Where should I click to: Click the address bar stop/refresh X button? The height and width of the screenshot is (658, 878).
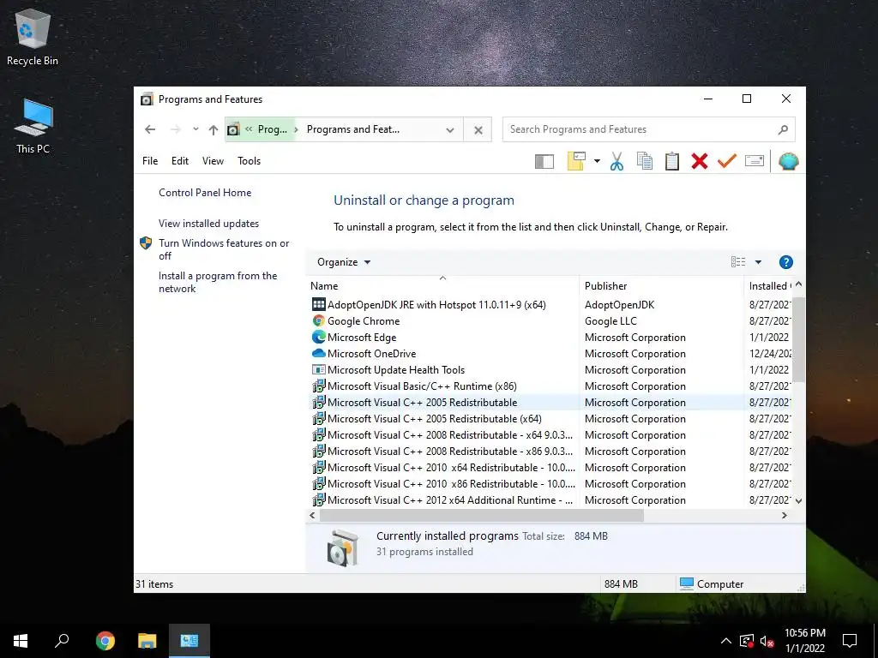(478, 130)
